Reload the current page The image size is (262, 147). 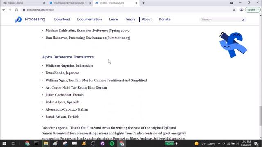click(16, 10)
